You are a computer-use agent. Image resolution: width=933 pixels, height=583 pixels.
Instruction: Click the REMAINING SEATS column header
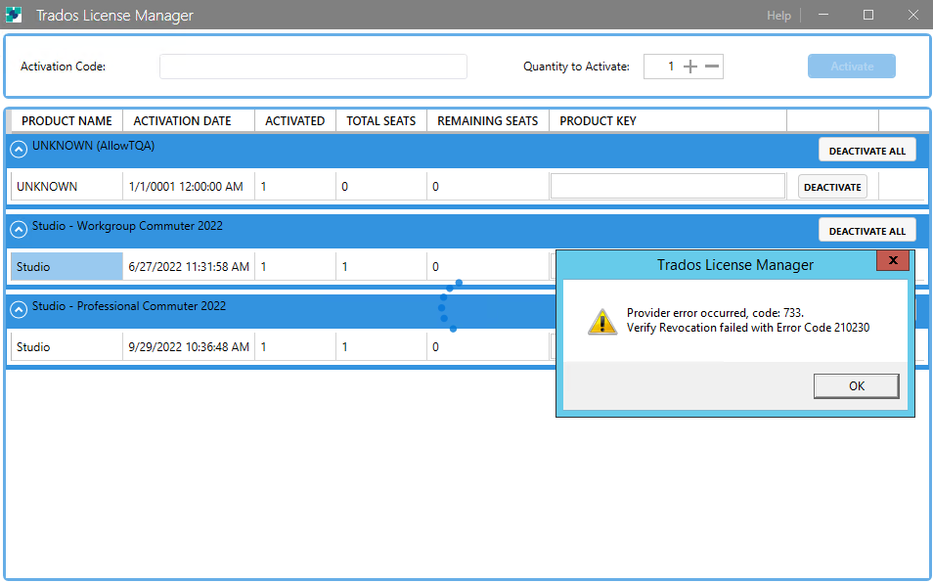488,120
